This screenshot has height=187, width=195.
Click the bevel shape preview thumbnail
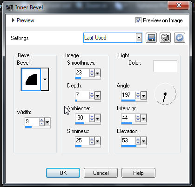click(x=31, y=80)
